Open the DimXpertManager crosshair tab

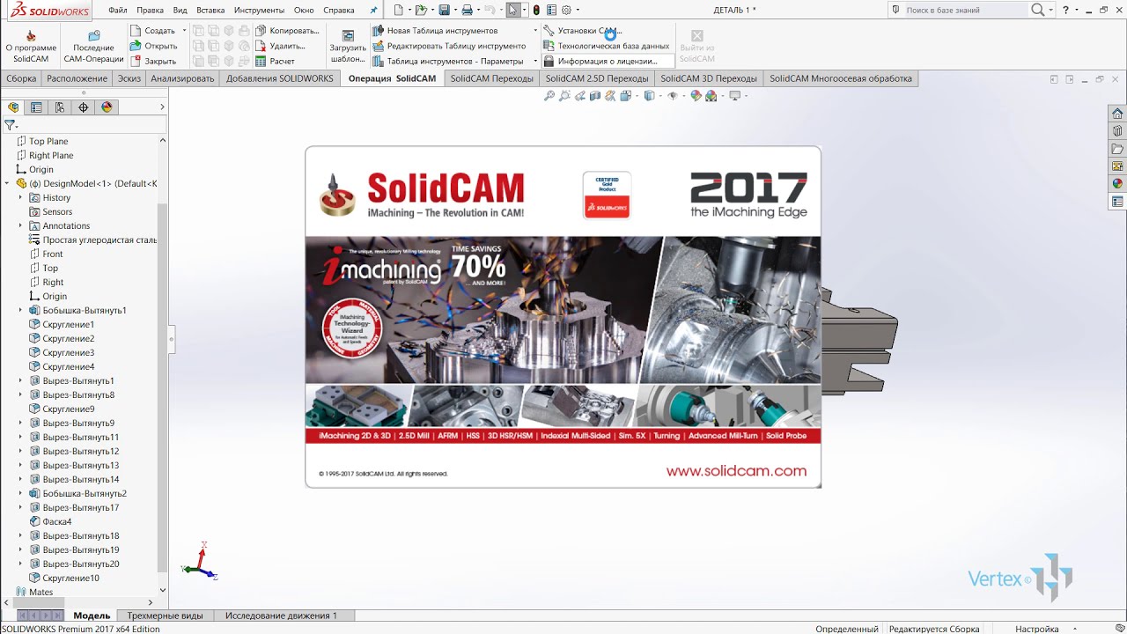[x=84, y=107]
